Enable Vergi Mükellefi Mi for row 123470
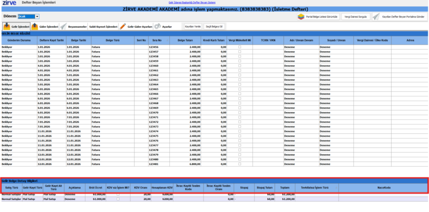 [x=240, y=112]
